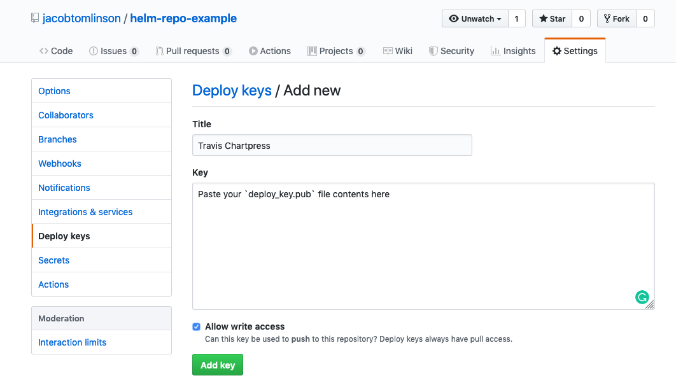The width and height of the screenshot is (676, 392).
Task: Click the Pull requests icon
Action: pos(159,50)
